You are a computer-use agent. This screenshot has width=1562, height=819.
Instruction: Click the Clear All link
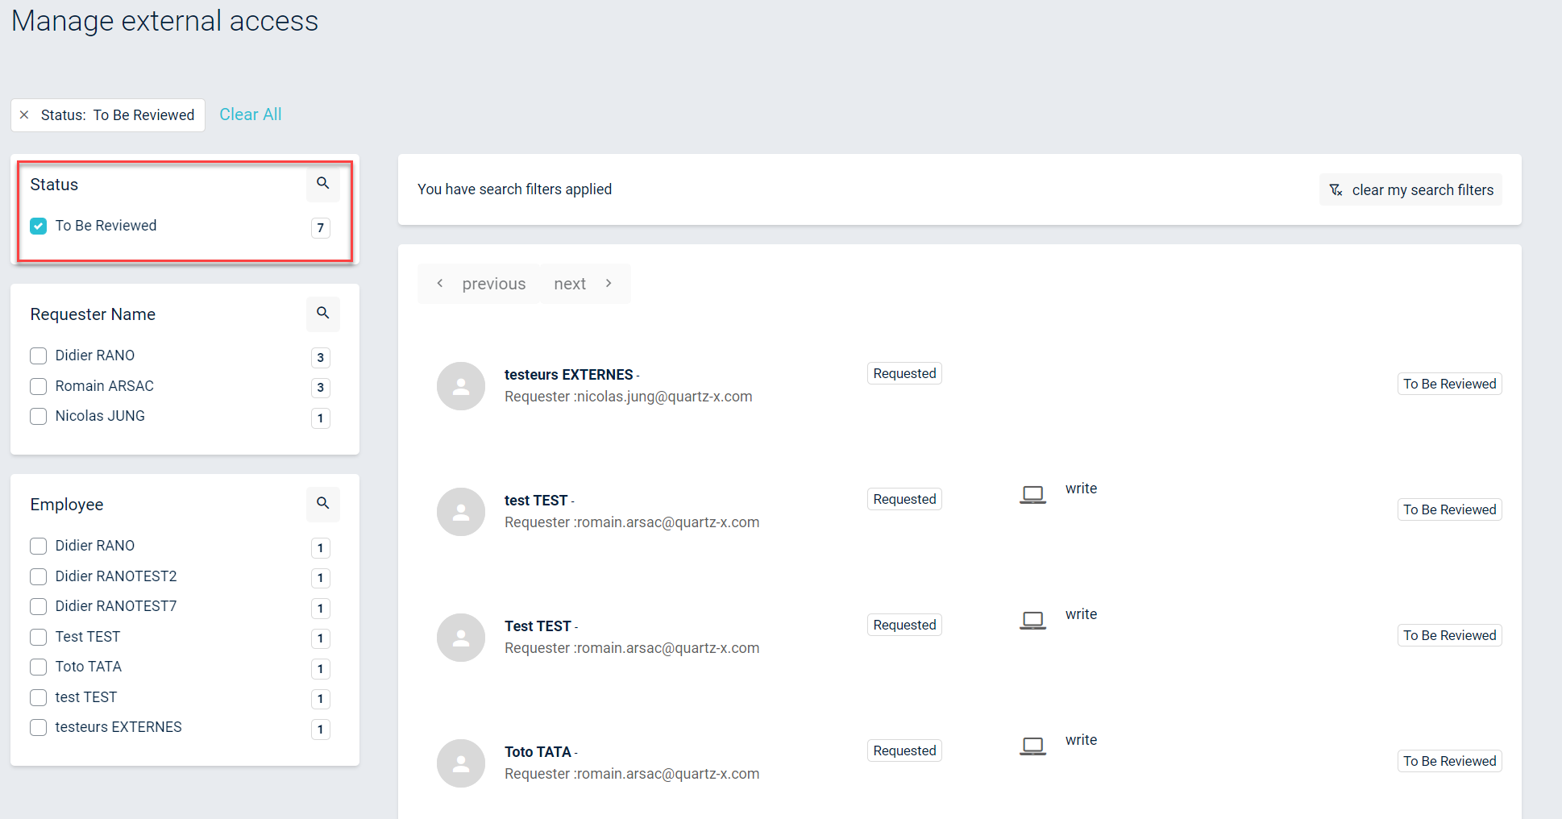click(250, 114)
